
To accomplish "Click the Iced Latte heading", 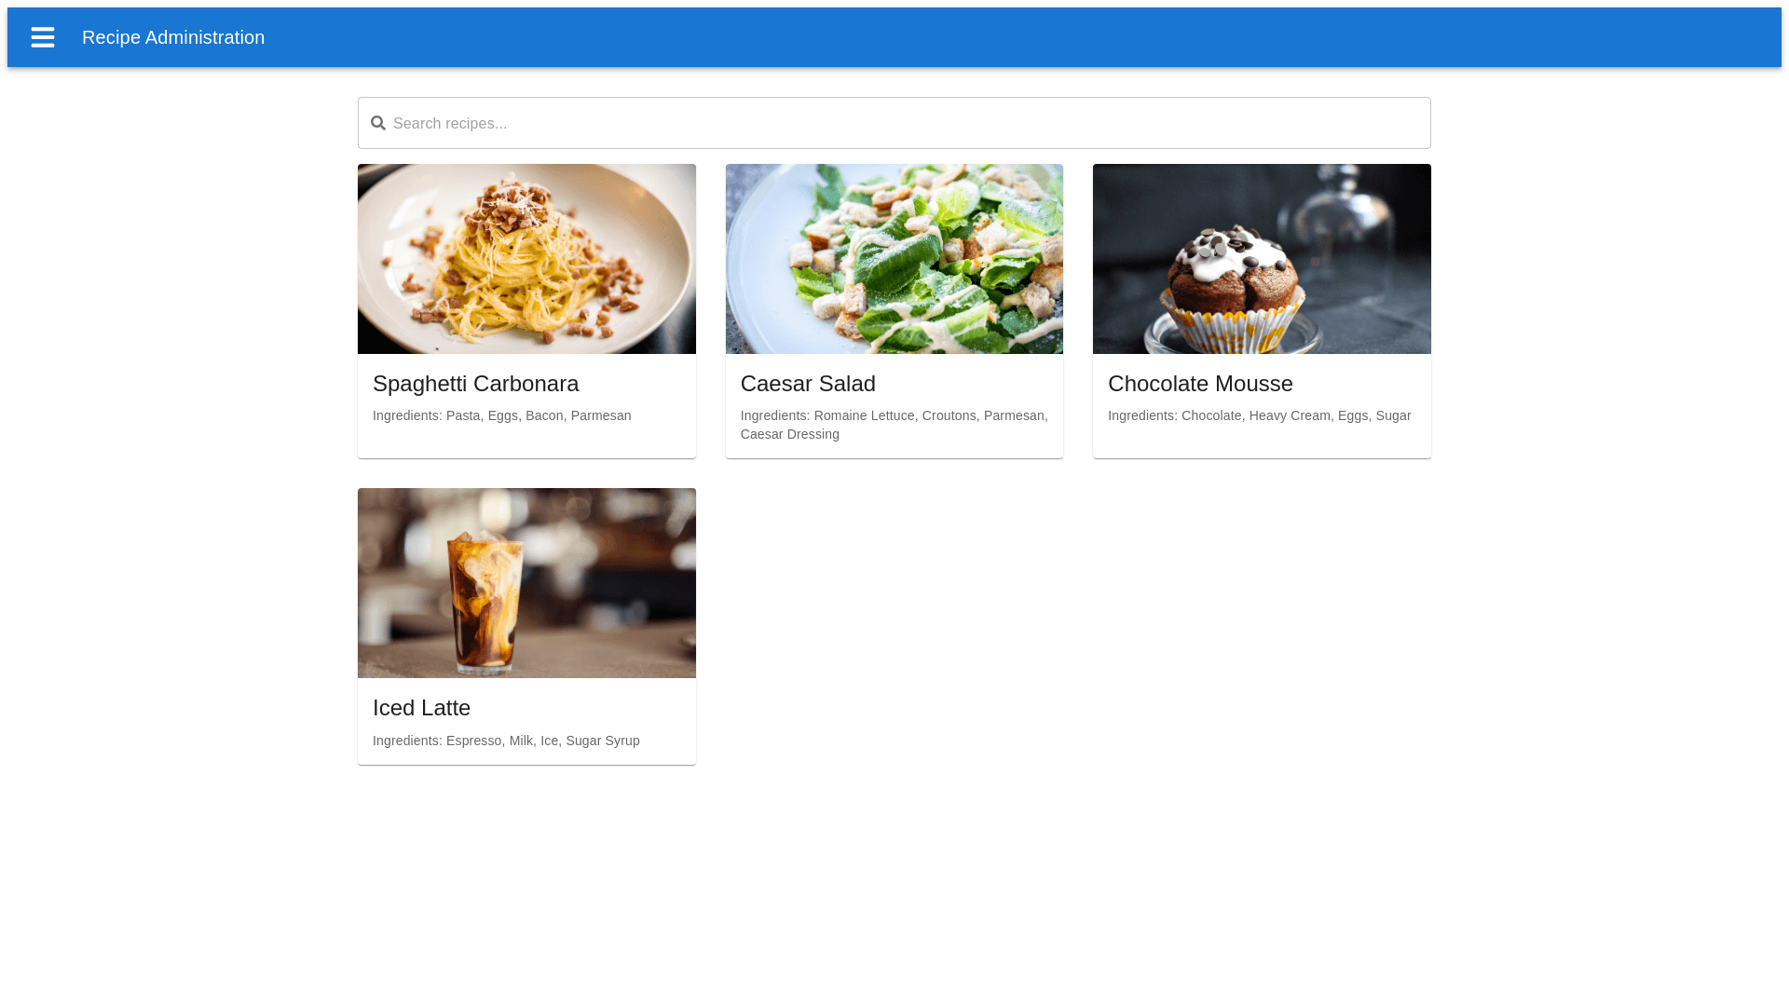I will tap(421, 708).
